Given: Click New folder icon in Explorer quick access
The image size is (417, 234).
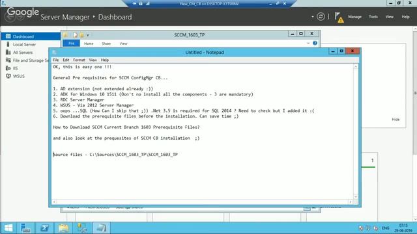Looking at the screenshot, I should (x=82, y=35).
